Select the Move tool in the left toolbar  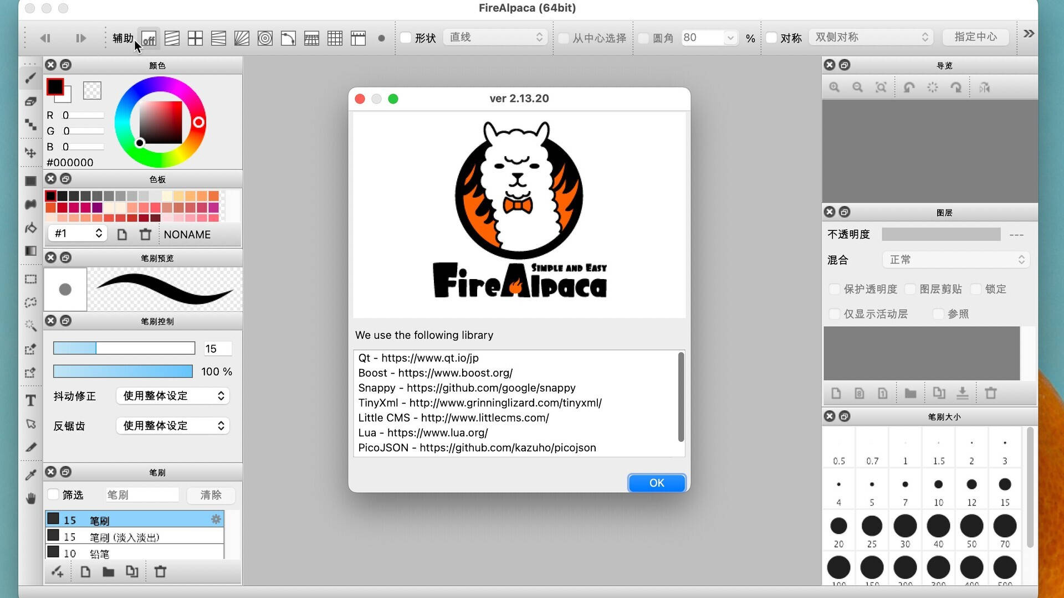point(31,153)
